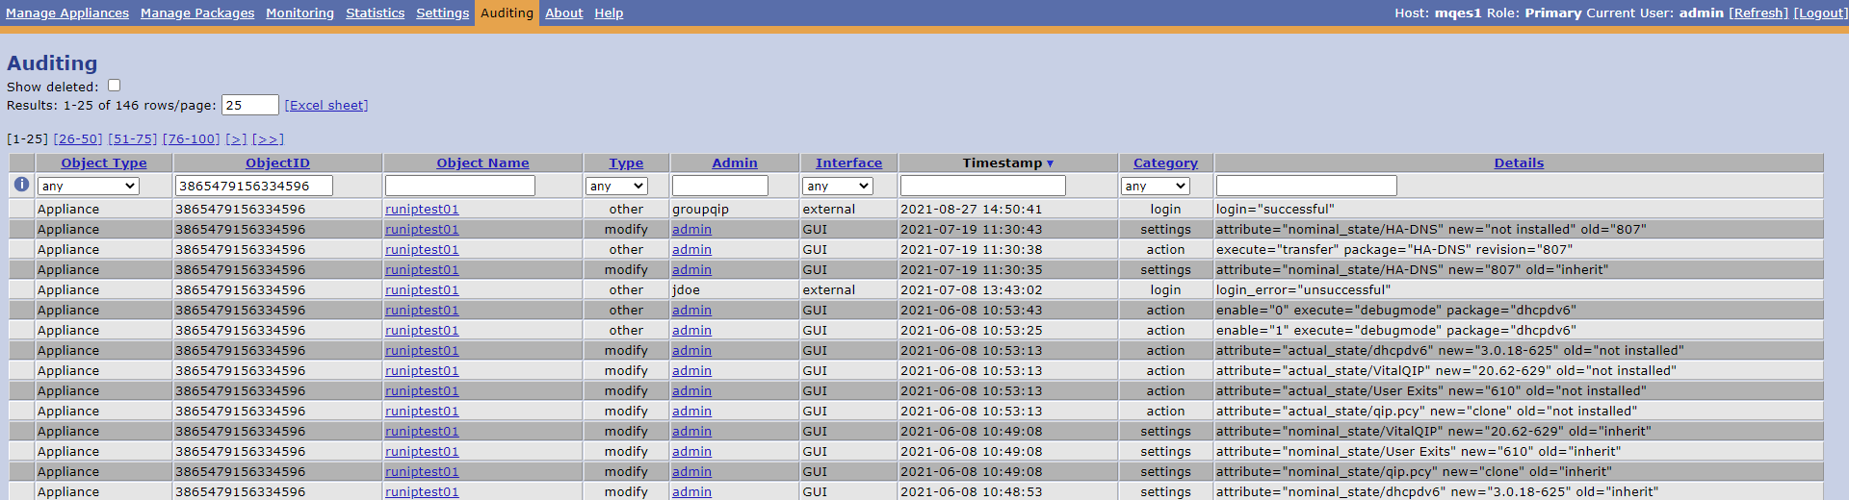Image resolution: width=1849 pixels, height=500 pixels.
Task: Toggle the Show deleted checkbox
Action: (114, 86)
